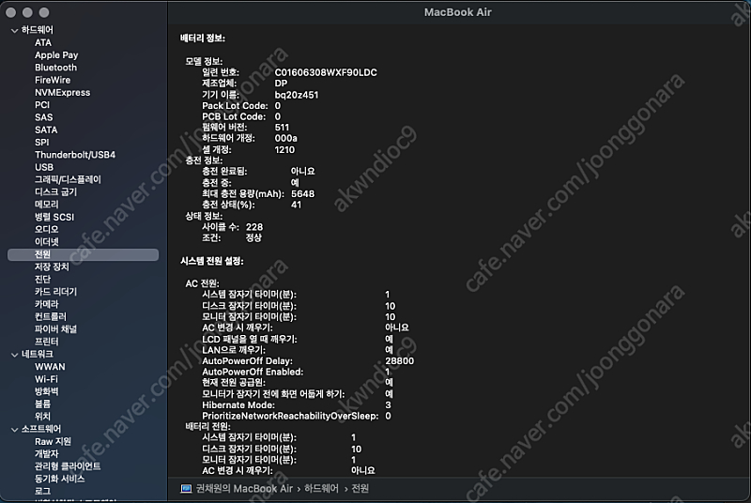The height and width of the screenshot is (503, 751).
Task: Select 카드 리더기 in the sidebar
Action: tap(55, 292)
